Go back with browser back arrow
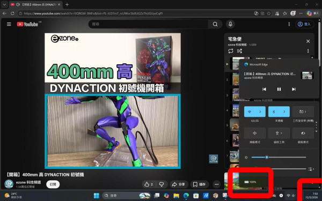 click(4, 13)
